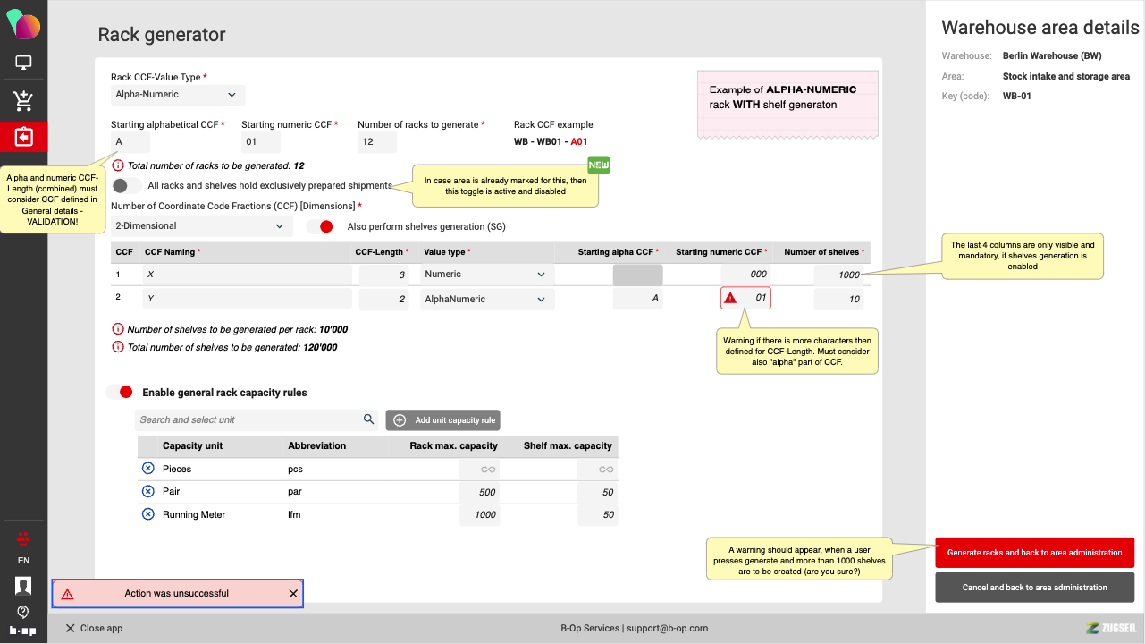The height and width of the screenshot is (644, 1145).
Task: Dismiss the Action was unsuccessful alert
Action: click(x=293, y=594)
